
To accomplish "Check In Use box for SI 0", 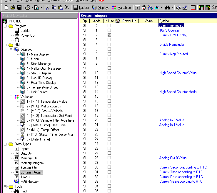I will (x=109, y=26).
